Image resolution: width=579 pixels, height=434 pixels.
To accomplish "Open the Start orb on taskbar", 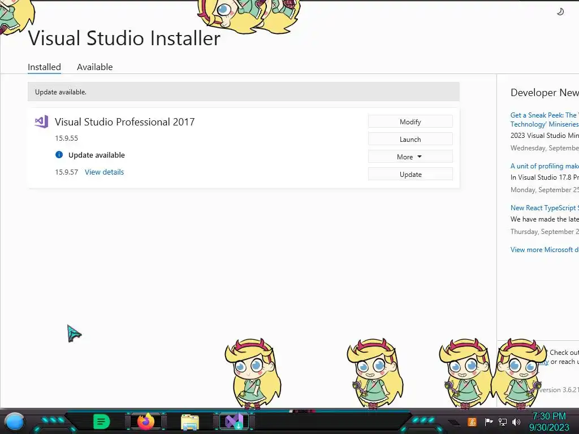I will [x=15, y=422].
